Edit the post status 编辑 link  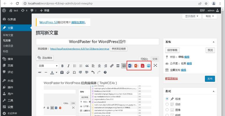pos(187,57)
